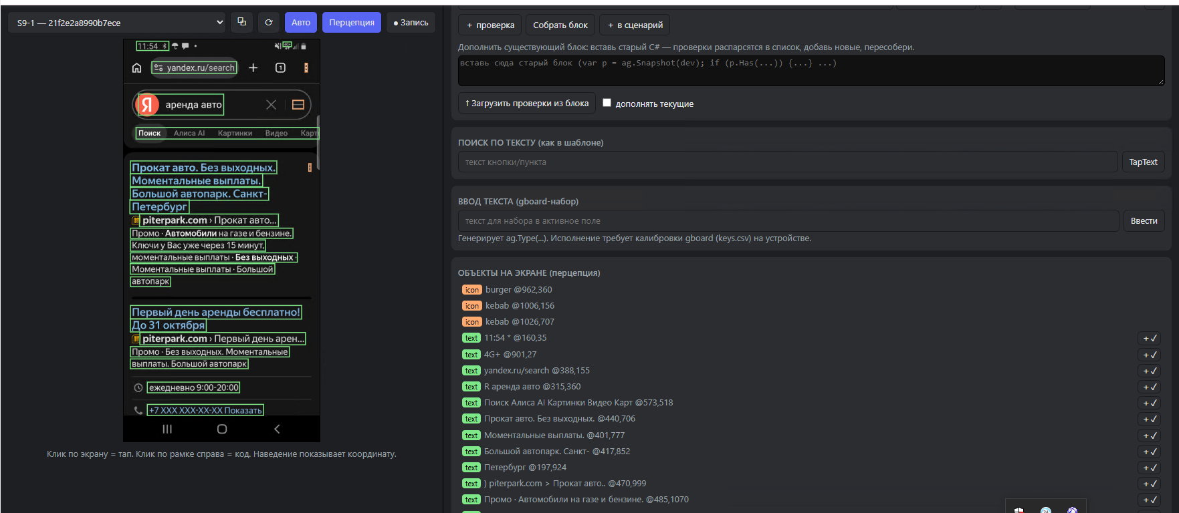Image resolution: width=1179 pixels, height=513 pixels.
Task: Select 'R аренда авто @315,360' text object
Action: (521, 387)
